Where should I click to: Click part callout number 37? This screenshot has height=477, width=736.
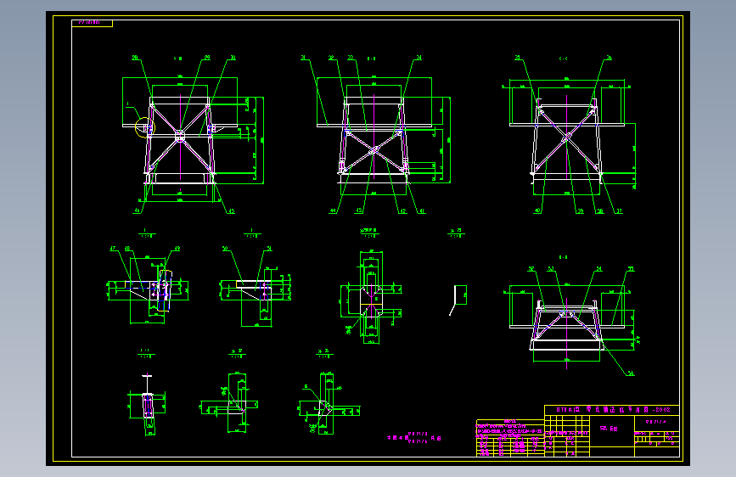[619, 210]
